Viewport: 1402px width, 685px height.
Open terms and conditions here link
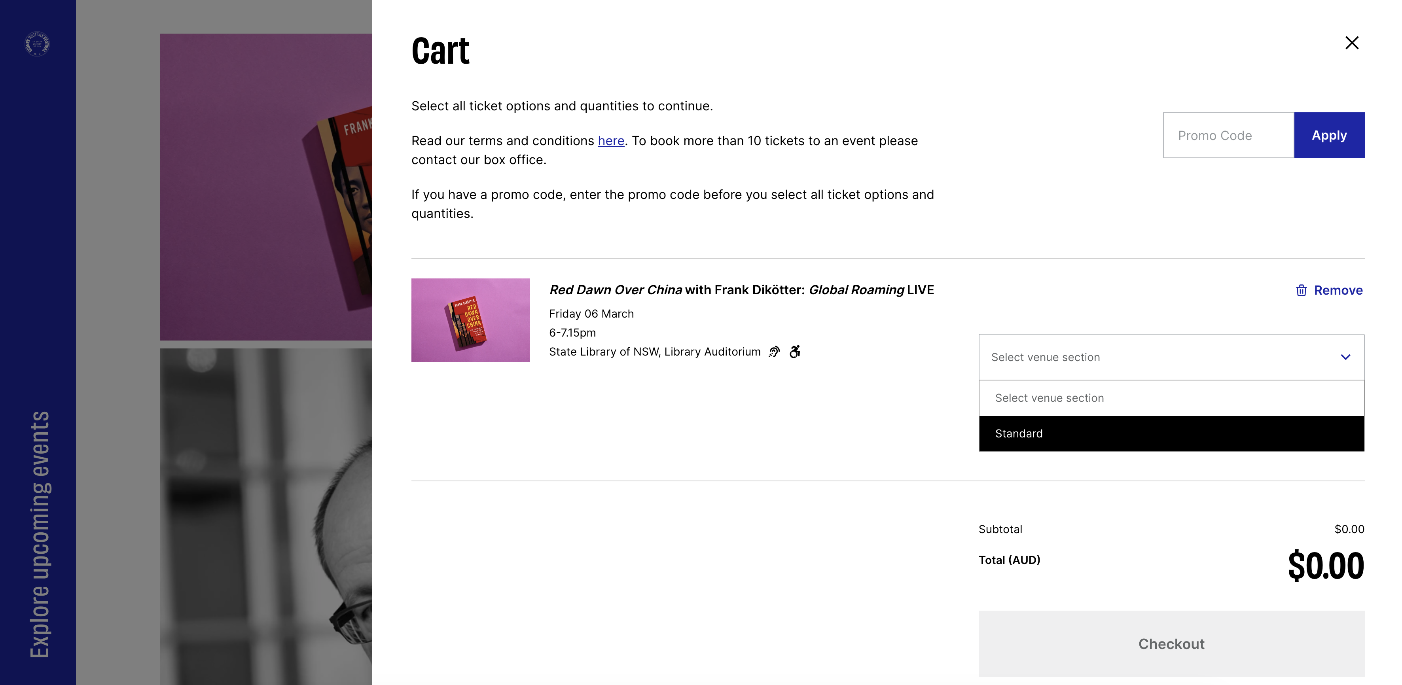(x=611, y=141)
